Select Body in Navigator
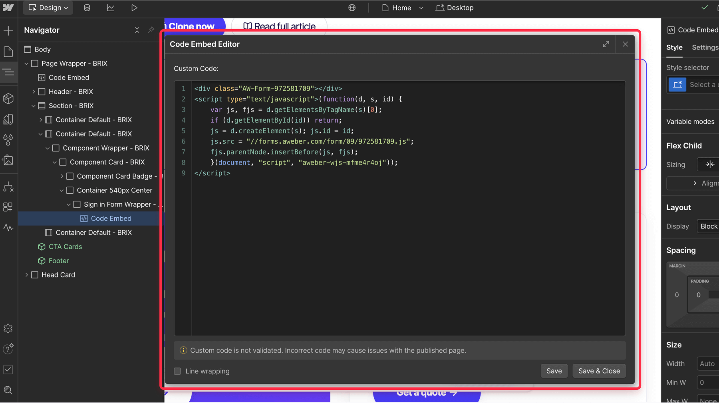Viewport: 719px width, 403px height. (x=42, y=49)
